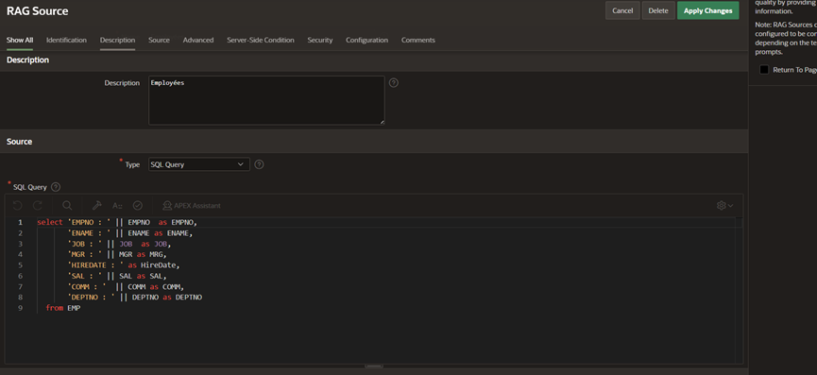Click the Cancel button
The height and width of the screenshot is (375, 817).
click(x=622, y=10)
